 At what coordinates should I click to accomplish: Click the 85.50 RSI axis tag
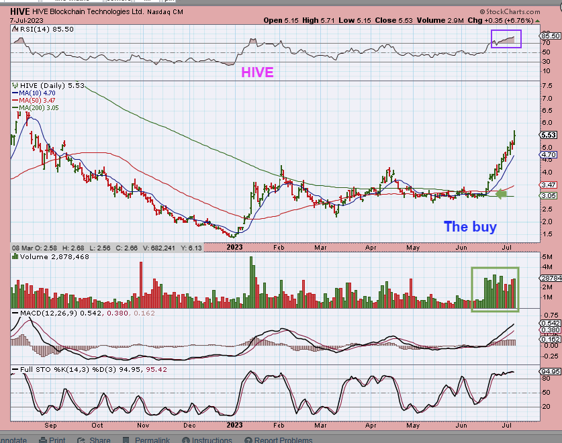[x=550, y=36]
